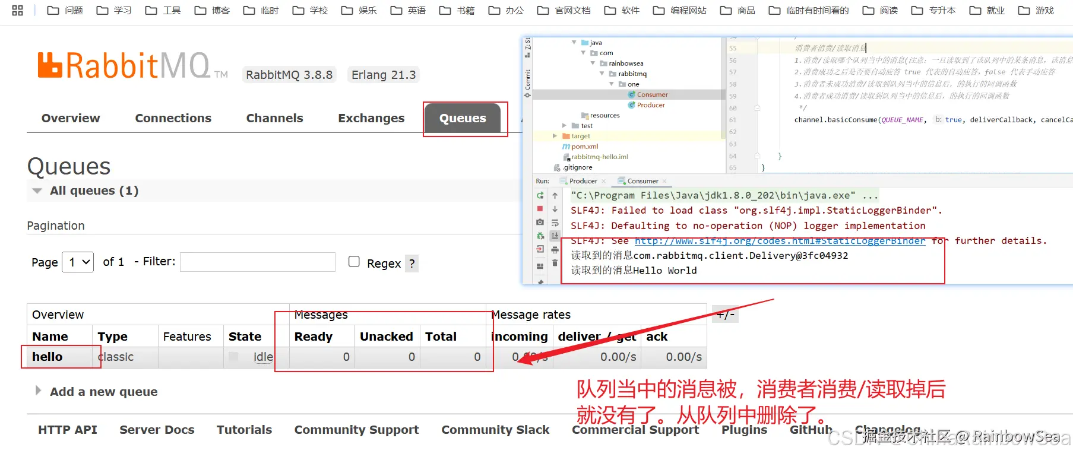This screenshot has width=1073, height=457.
Task: Expand the Add a new queue section
Action: (39, 391)
